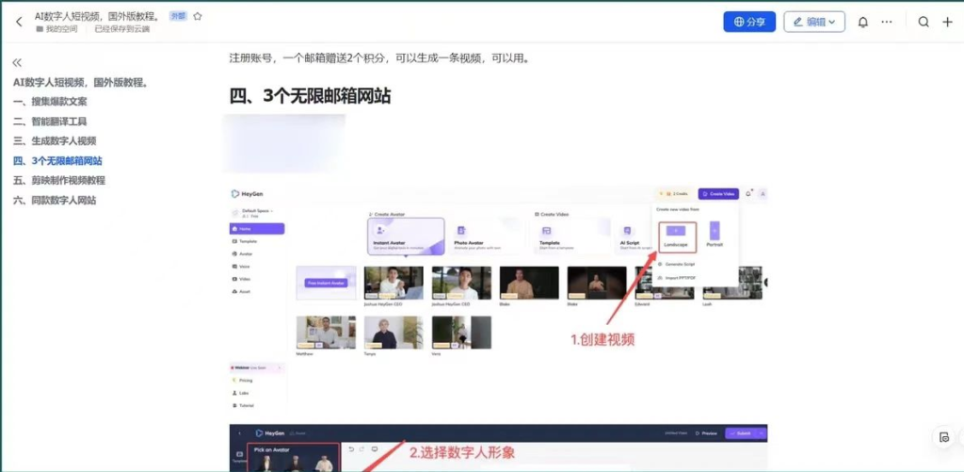Click the 分享 share button
Viewport: 964px width, 472px height.
tap(749, 23)
